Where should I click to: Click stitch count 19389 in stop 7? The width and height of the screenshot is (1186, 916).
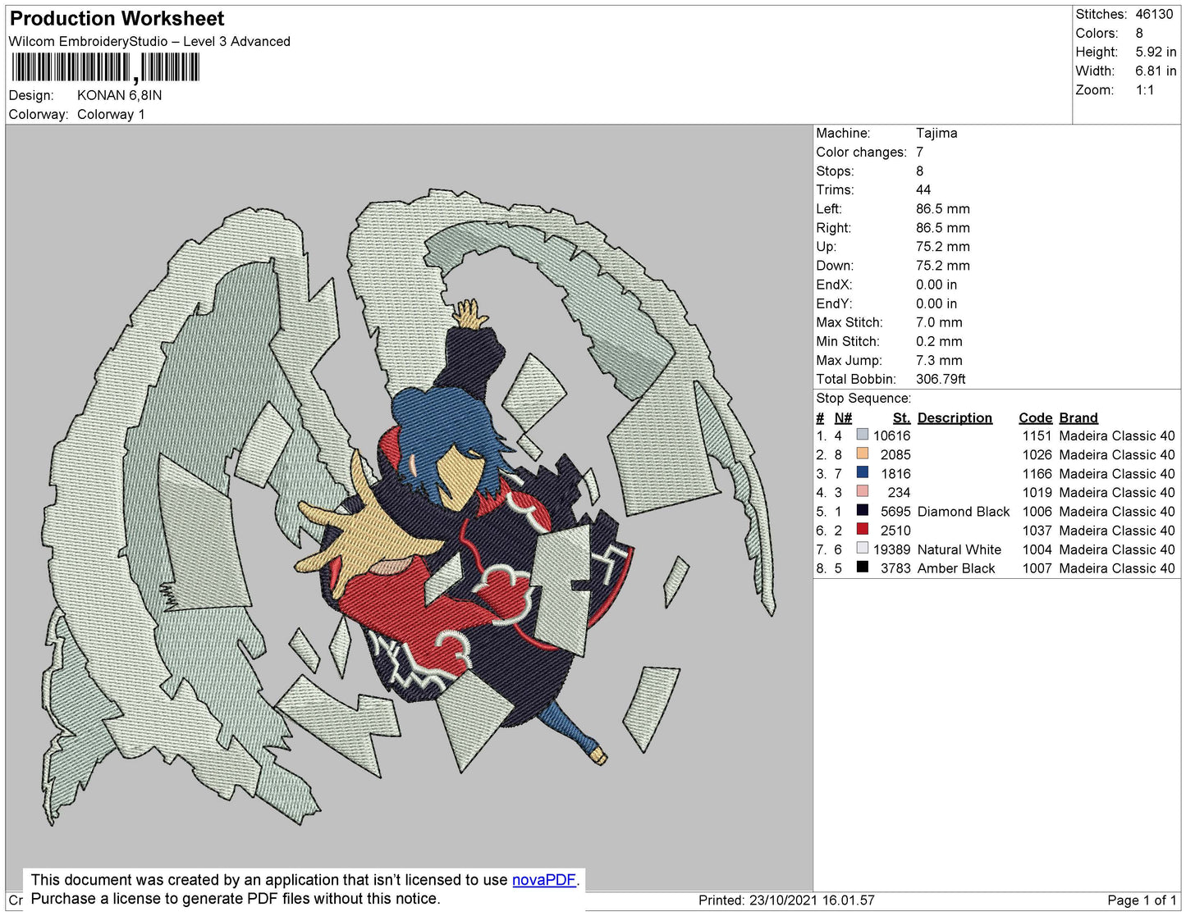pos(891,549)
